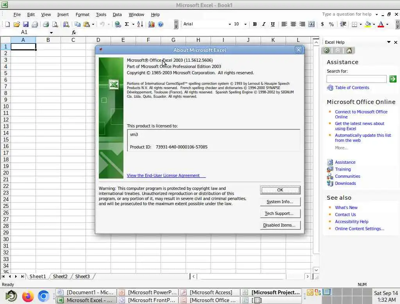Click the AutoSum sigma icon

point(127,24)
